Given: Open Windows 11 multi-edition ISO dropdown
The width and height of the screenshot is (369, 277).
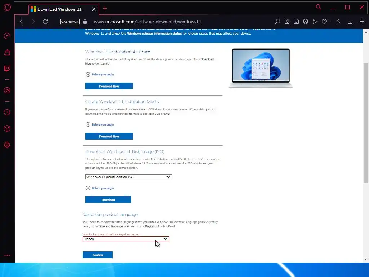Looking at the screenshot, I should pos(129,177).
